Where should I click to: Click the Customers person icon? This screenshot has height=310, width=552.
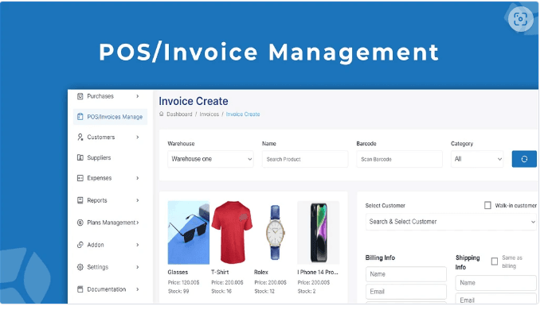pyautogui.click(x=80, y=137)
